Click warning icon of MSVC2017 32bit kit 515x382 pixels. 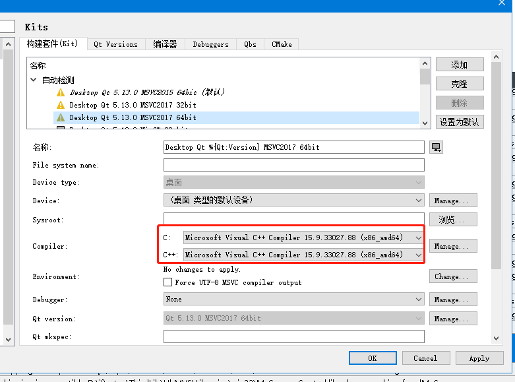pos(61,105)
